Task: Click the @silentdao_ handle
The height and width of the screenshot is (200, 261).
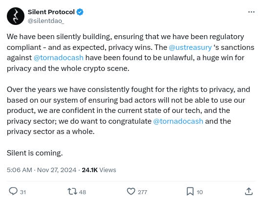Action: click(x=46, y=21)
